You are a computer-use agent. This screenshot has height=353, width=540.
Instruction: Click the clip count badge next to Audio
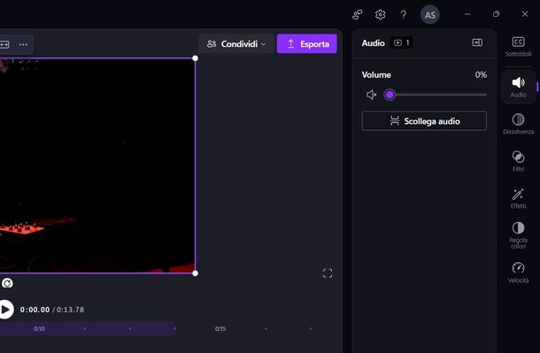pos(402,42)
